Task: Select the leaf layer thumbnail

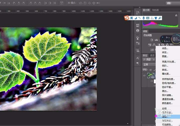Action: [151, 75]
